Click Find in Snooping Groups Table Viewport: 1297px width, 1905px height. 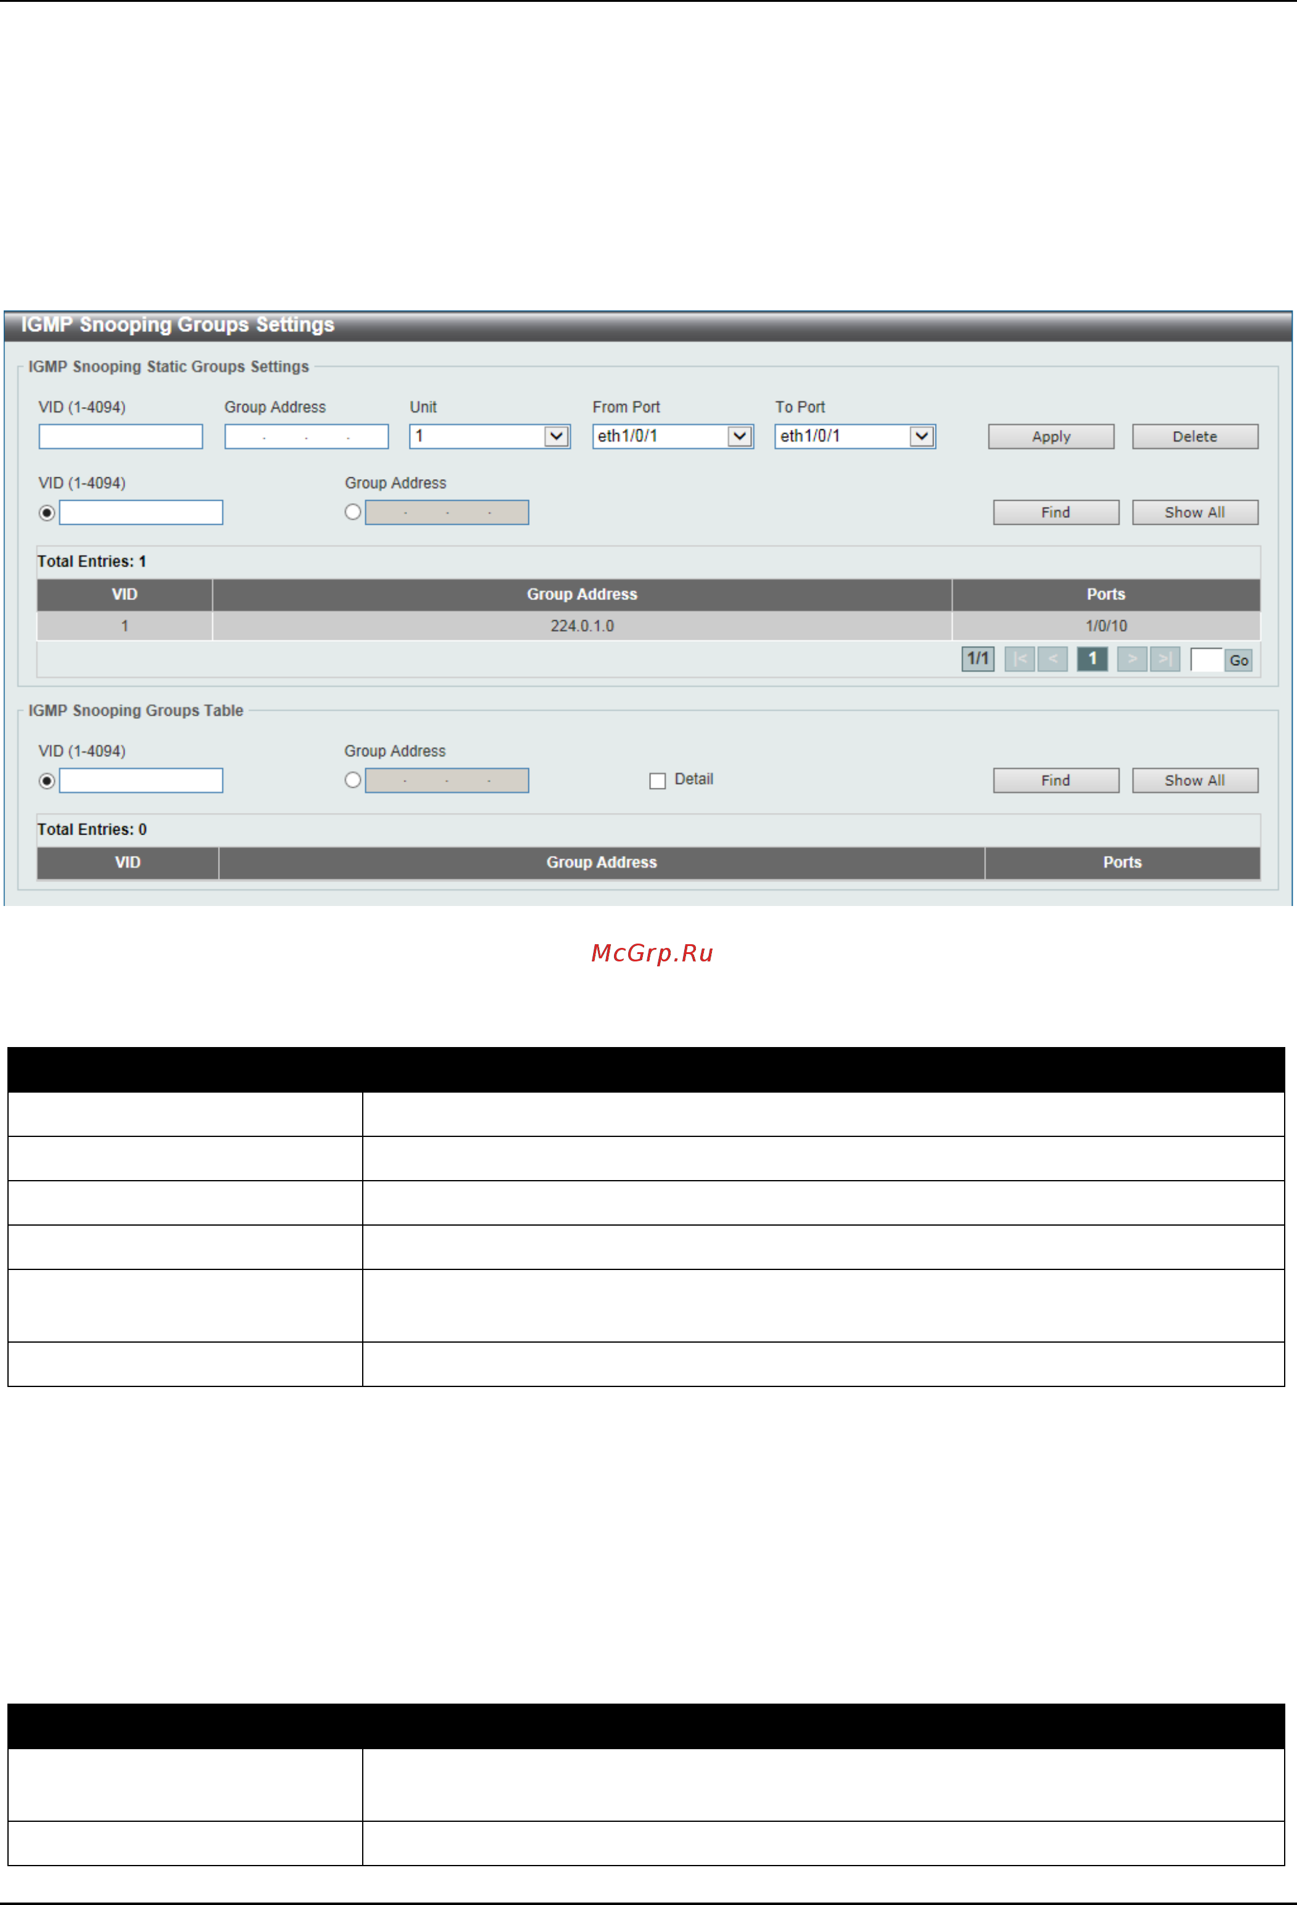tap(1055, 780)
